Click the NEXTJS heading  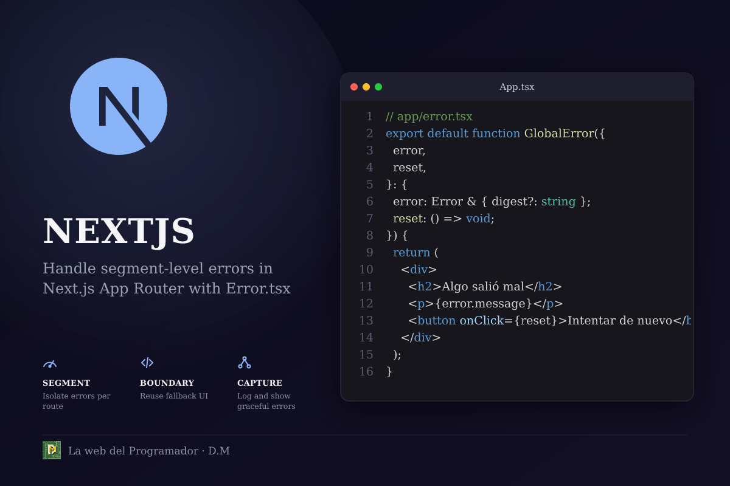[x=119, y=231]
